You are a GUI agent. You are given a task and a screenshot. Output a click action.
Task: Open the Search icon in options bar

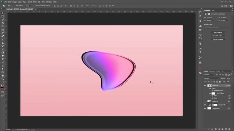222,6
